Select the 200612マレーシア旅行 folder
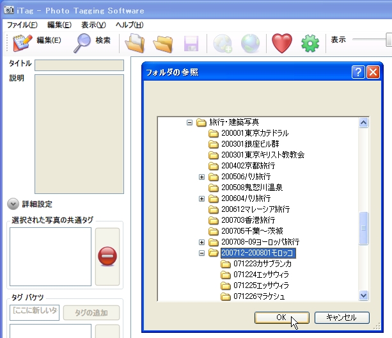The width and height of the screenshot is (392, 338). click(256, 209)
